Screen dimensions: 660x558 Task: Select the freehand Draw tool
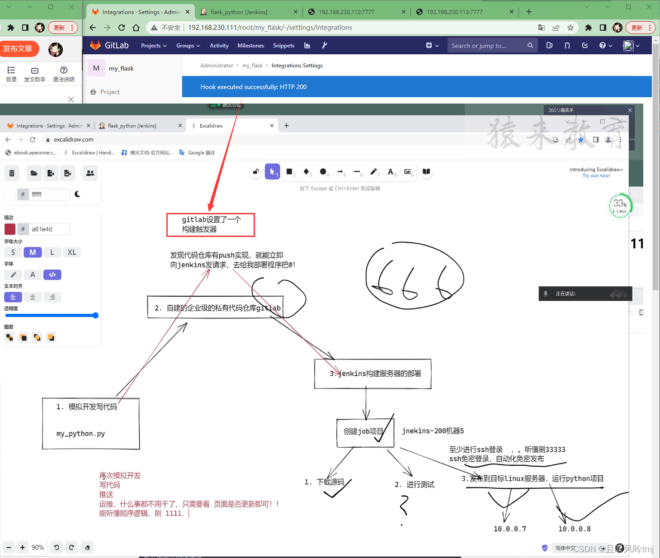tap(374, 172)
